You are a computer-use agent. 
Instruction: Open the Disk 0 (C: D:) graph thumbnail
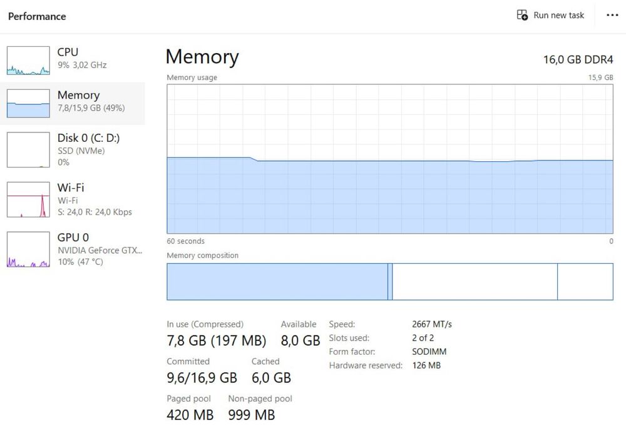pyautogui.click(x=28, y=150)
